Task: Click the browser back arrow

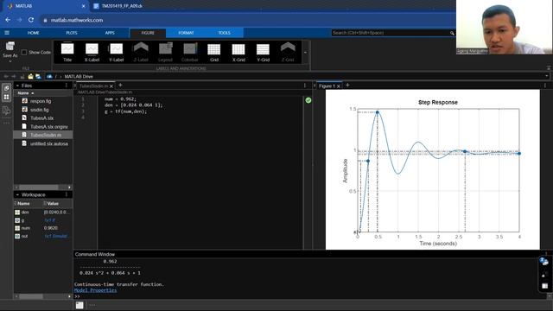Action: [x=8, y=20]
